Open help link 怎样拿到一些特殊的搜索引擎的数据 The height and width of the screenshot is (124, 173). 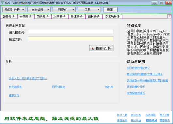coord(147,80)
